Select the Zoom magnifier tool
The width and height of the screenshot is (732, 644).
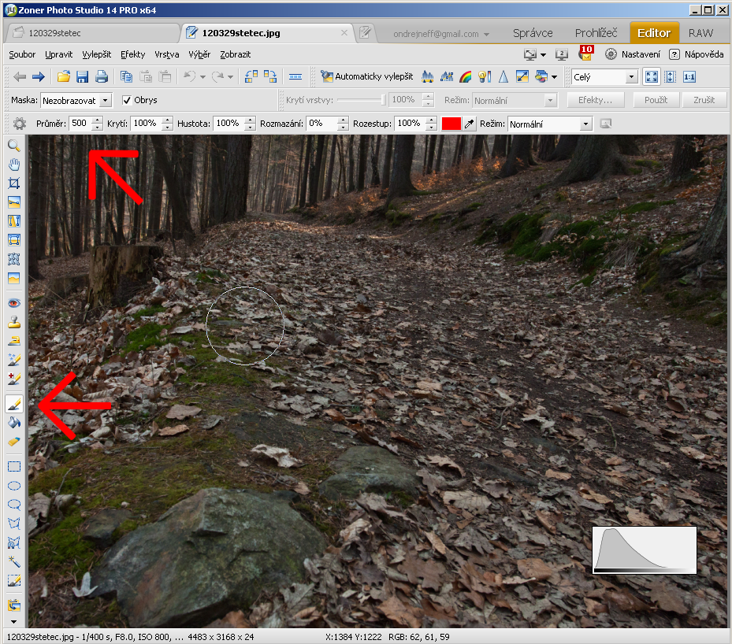click(x=13, y=145)
